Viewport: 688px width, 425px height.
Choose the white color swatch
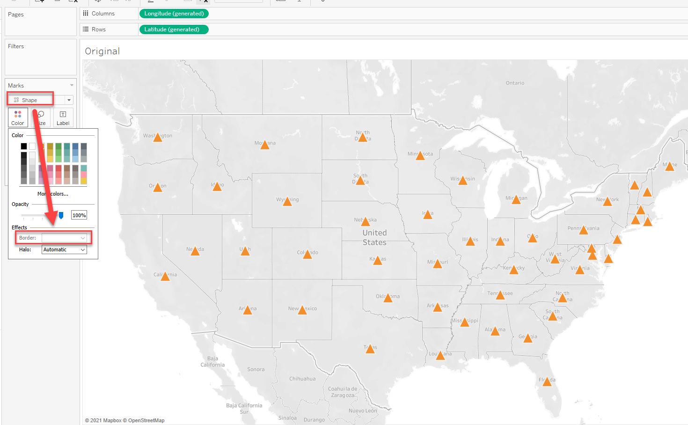32,147
